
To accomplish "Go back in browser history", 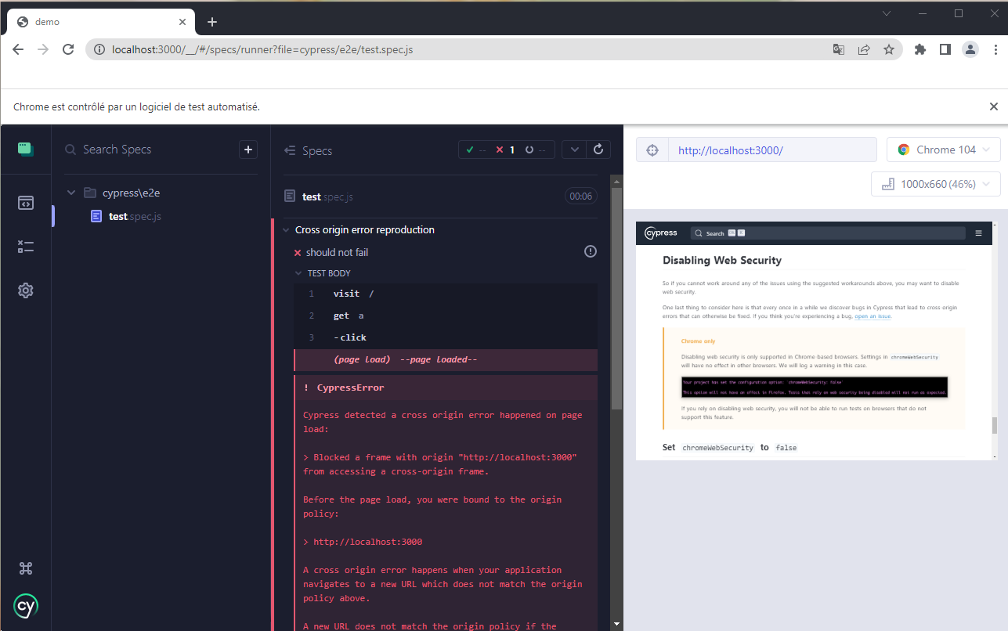I will [18, 49].
